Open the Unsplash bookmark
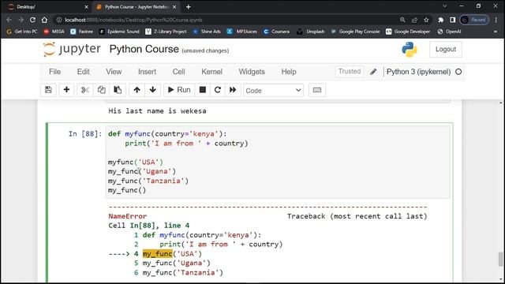Screen dimensions: 505x284 tap(311, 32)
